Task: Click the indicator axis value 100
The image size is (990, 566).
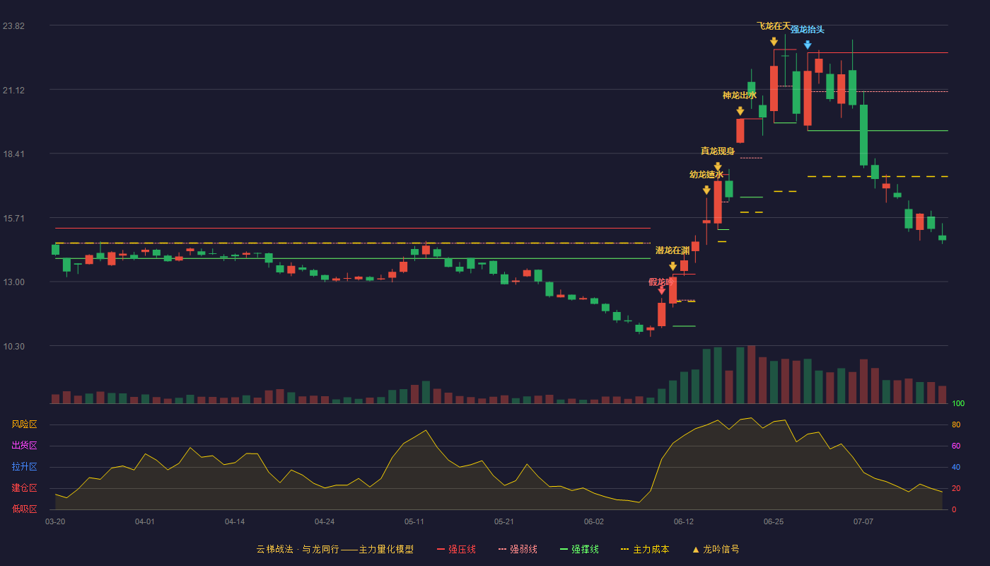Action: pyautogui.click(x=958, y=404)
